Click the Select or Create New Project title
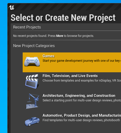 63,18
